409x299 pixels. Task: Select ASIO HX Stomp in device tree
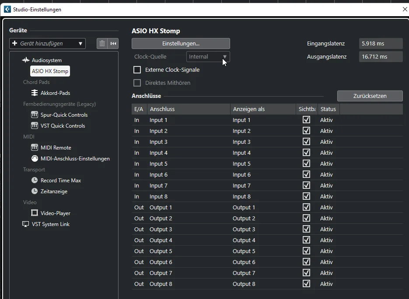(50, 71)
